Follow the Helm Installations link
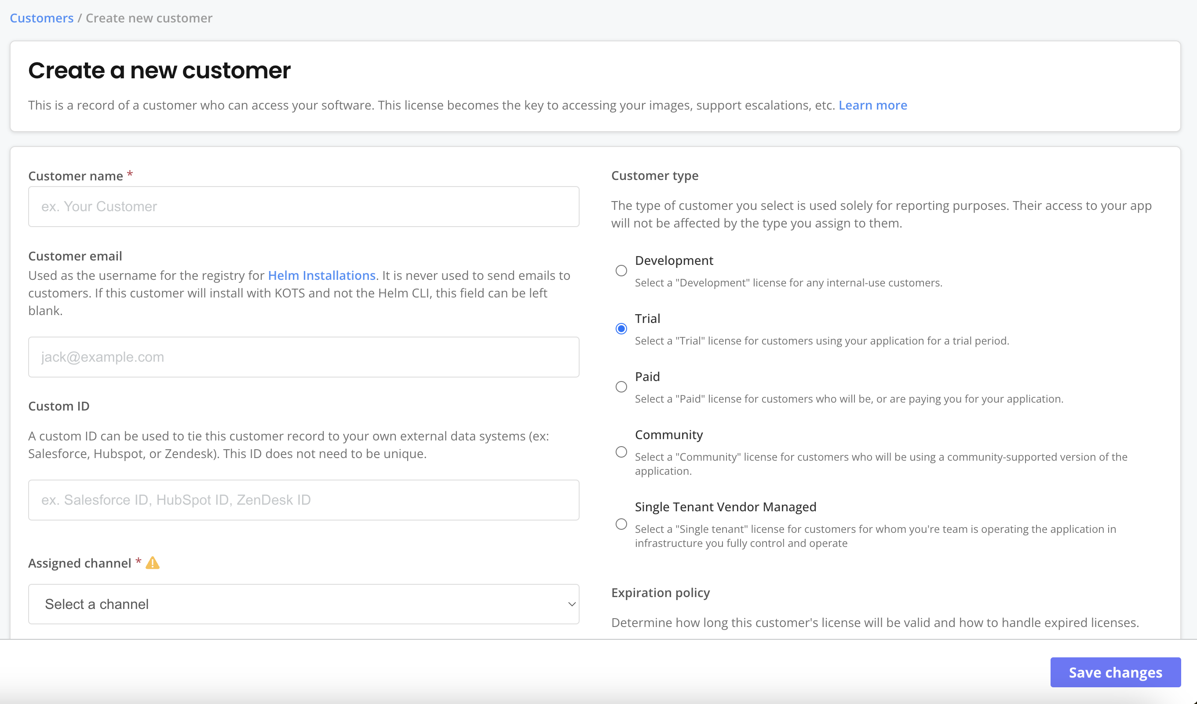The width and height of the screenshot is (1197, 704). coord(321,275)
